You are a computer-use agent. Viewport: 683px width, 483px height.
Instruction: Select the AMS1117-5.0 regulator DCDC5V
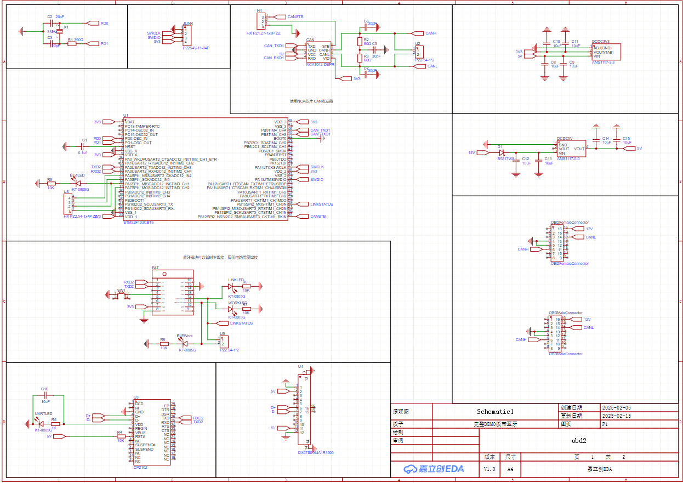[x=571, y=149]
